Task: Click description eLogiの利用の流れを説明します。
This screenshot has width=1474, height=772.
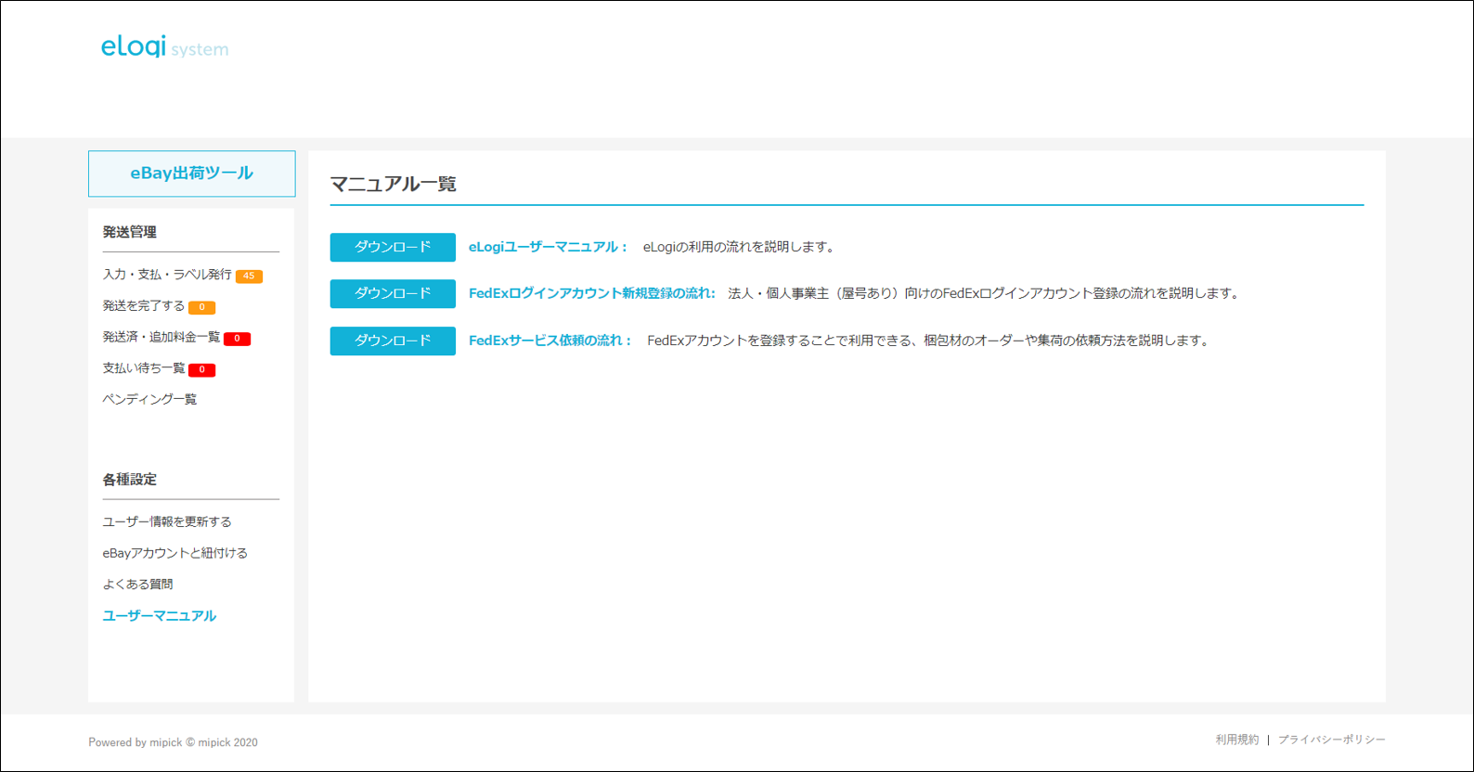Action: tap(741, 247)
